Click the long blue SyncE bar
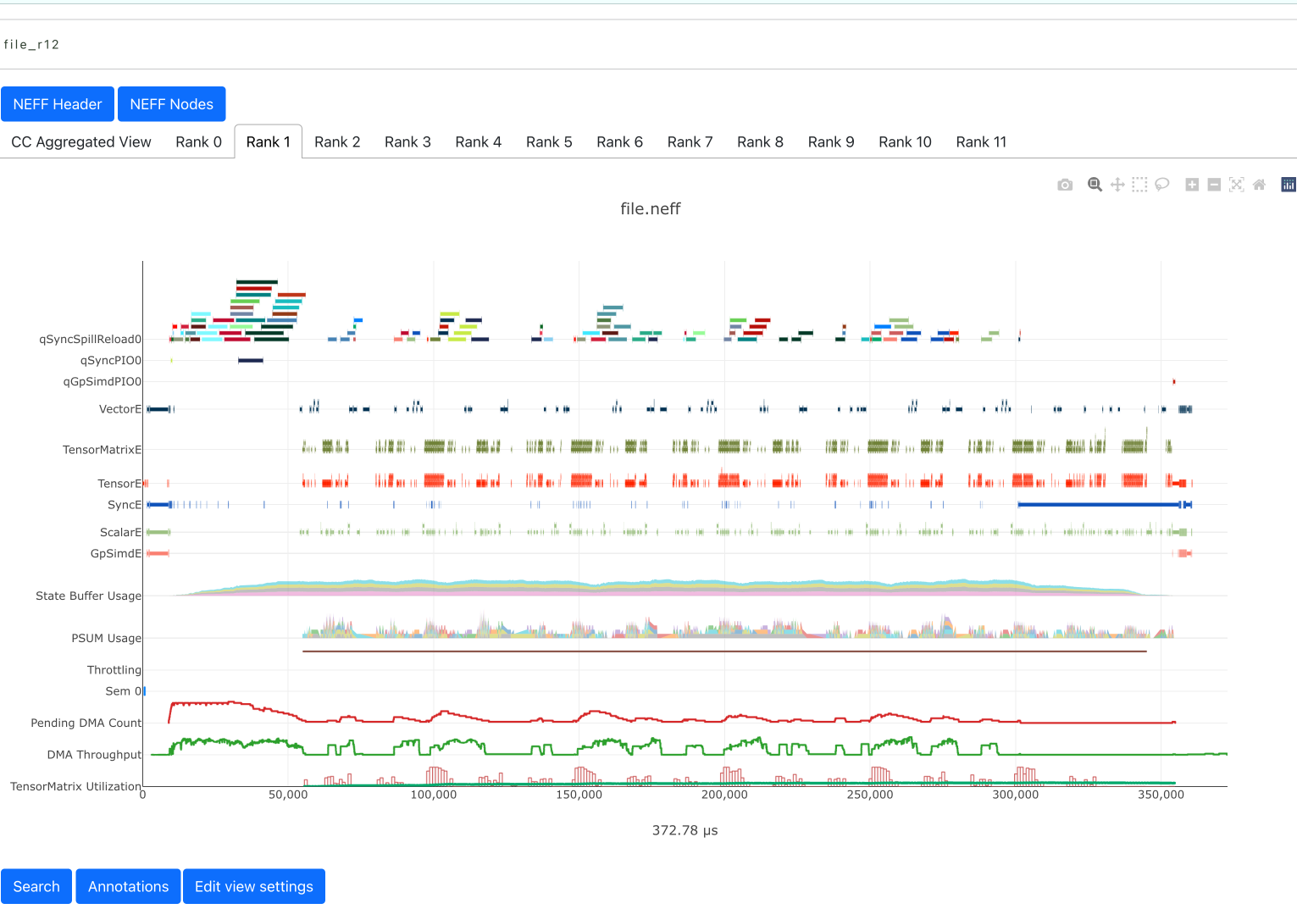1297x920 pixels. click(1097, 505)
